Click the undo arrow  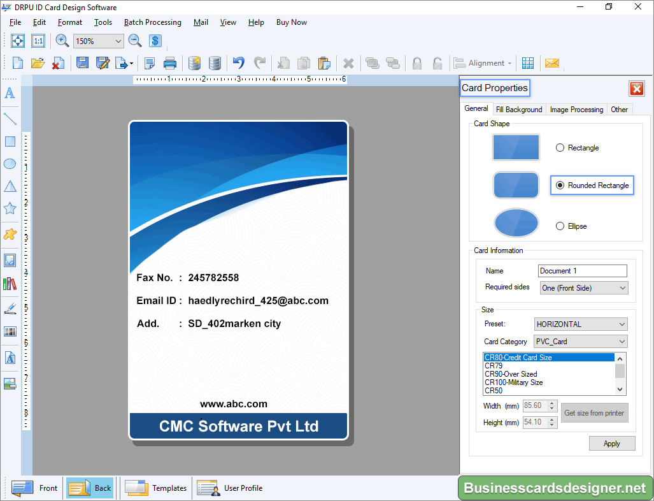pos(239,62)
